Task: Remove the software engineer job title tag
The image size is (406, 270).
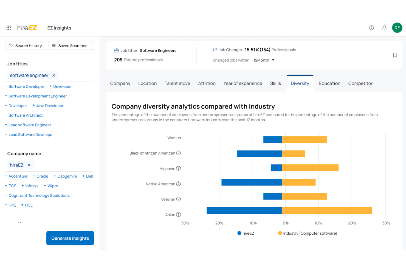Action: [54, 75]
